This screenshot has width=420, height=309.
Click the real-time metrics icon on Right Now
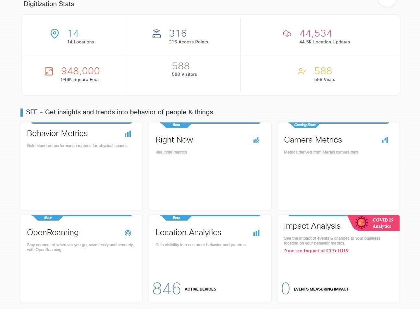pyautogui.click(x=256, y=140)
